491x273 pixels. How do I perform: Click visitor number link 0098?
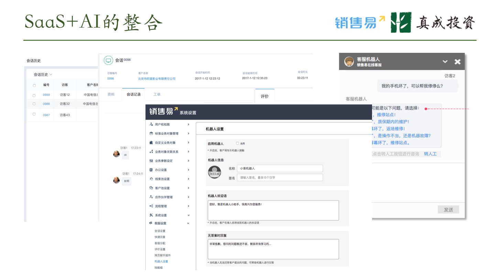click(x=110, y=79)
